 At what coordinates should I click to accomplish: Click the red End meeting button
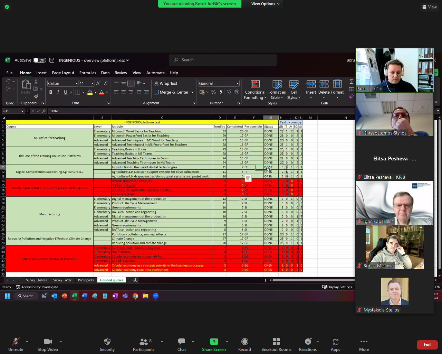pyautogui.click(x=427, y=344)
